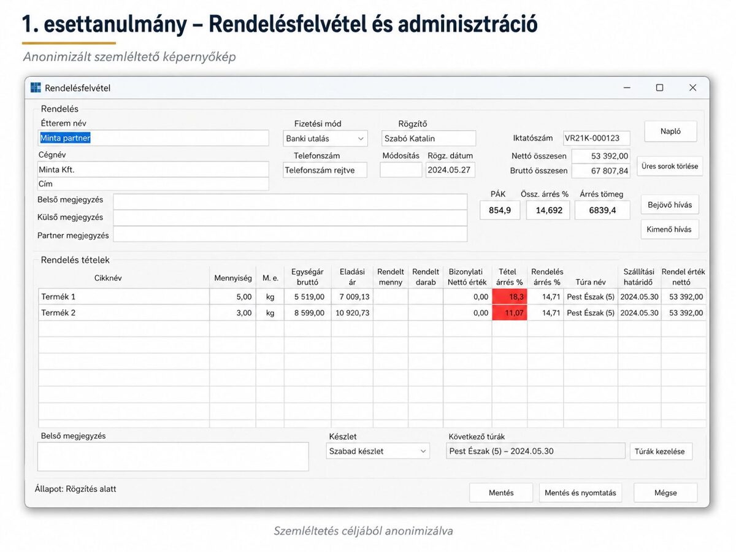This screenshot has height=552, width=736.
Task: Click the Egységár bruttó column header
Action: pos(307,277)
